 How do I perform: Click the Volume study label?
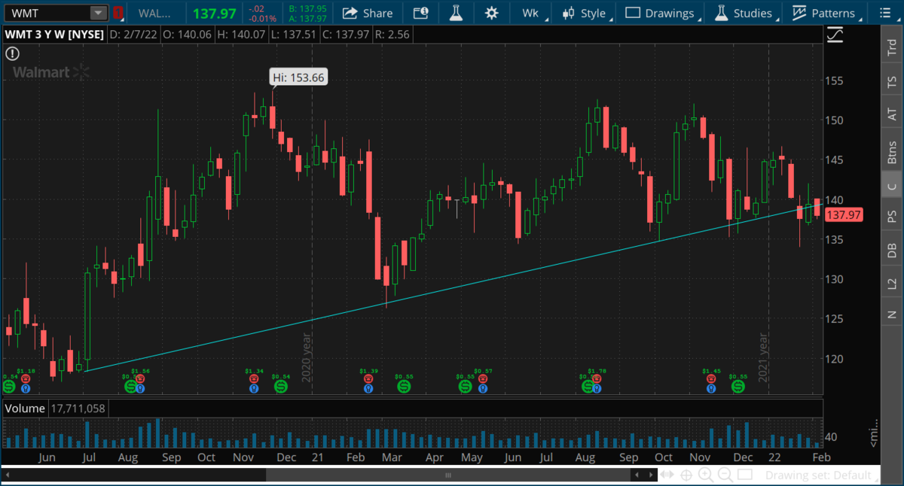(x=26, y=408)
